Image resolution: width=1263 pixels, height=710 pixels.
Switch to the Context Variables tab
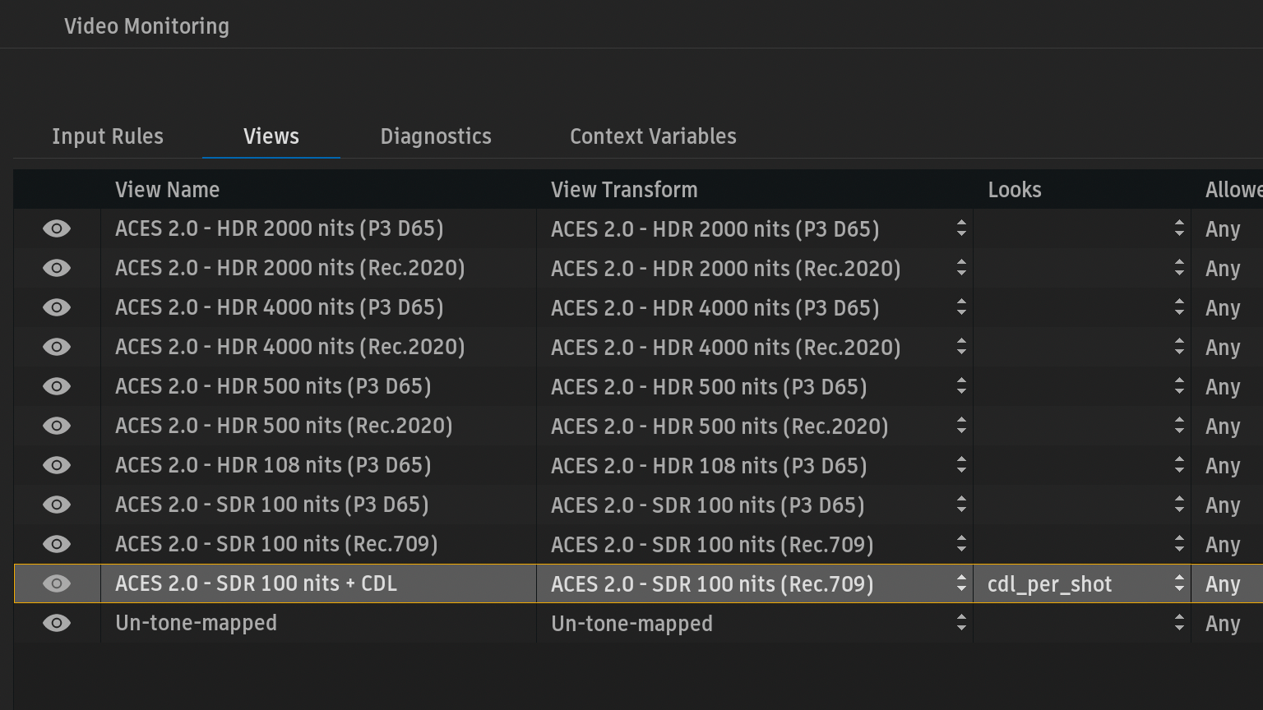[x=653, y=136]
